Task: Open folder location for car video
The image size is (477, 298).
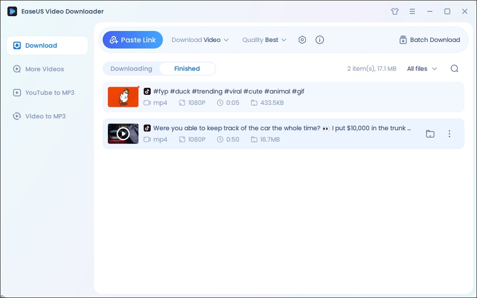Action: [x=430, y=134]
